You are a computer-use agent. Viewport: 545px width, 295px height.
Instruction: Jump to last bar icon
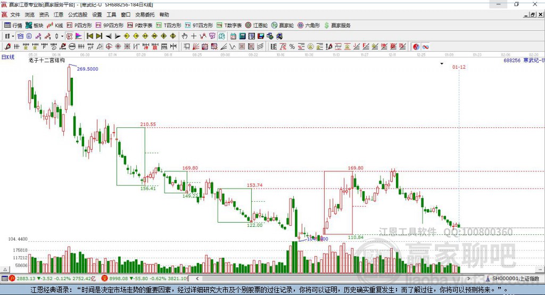(99, 36)
